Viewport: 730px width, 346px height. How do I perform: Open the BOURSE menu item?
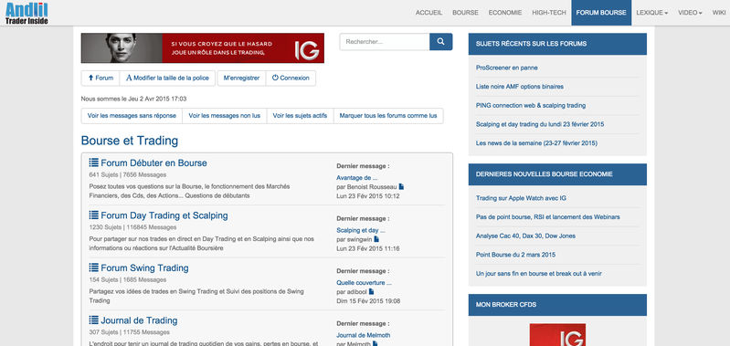click(x=465, y=13)
